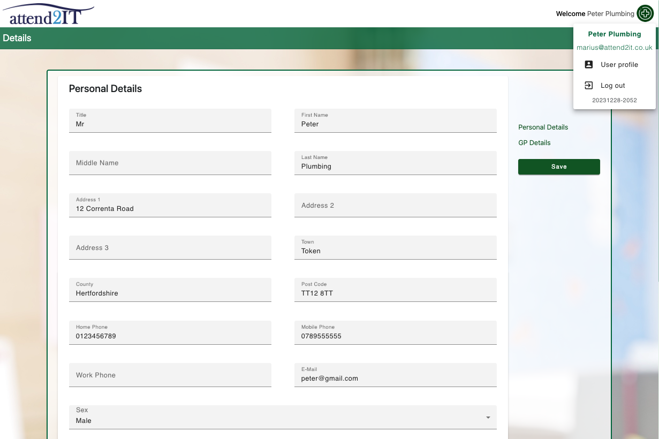Screen dimensions: 659x439
Task: Click the Log out arrow icon
Action: click(x=588, y=85)
